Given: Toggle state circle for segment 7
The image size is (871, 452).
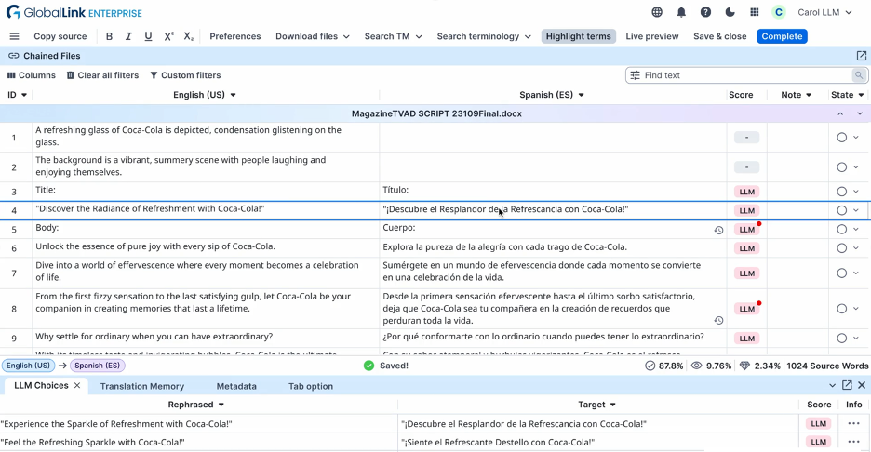Looking at the screenshot, I should tap(841, 273).
